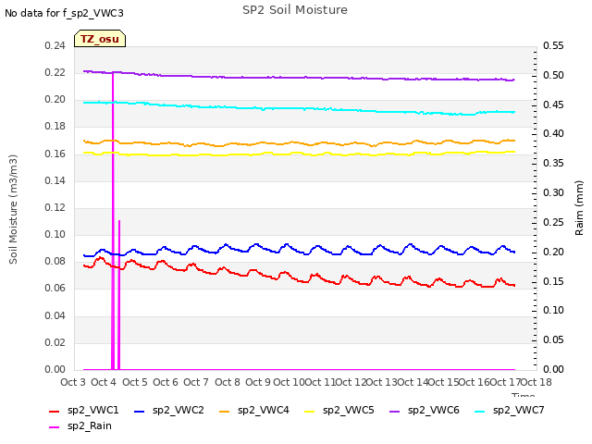Viewport: 592px width, 444px height.
Task: Click the 0.25 right y-axis label
Action: [553, 222]
